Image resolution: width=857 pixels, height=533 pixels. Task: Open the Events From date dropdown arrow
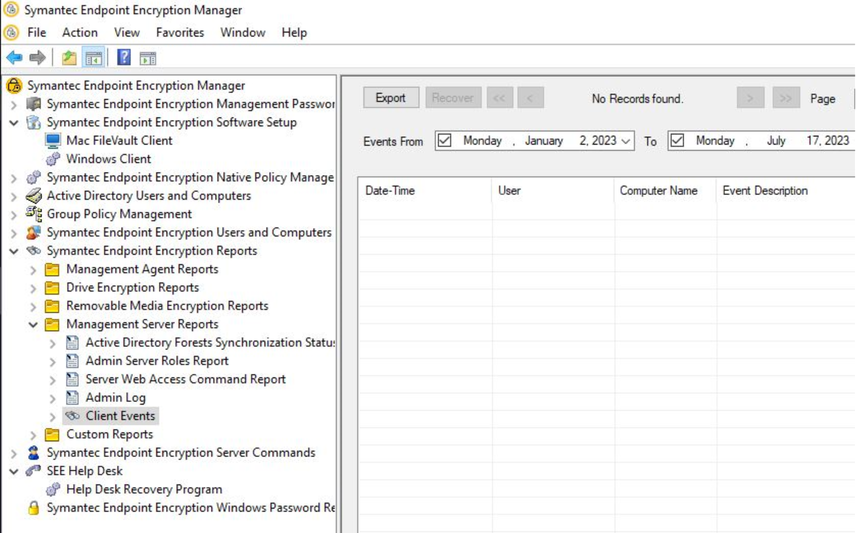626,141
